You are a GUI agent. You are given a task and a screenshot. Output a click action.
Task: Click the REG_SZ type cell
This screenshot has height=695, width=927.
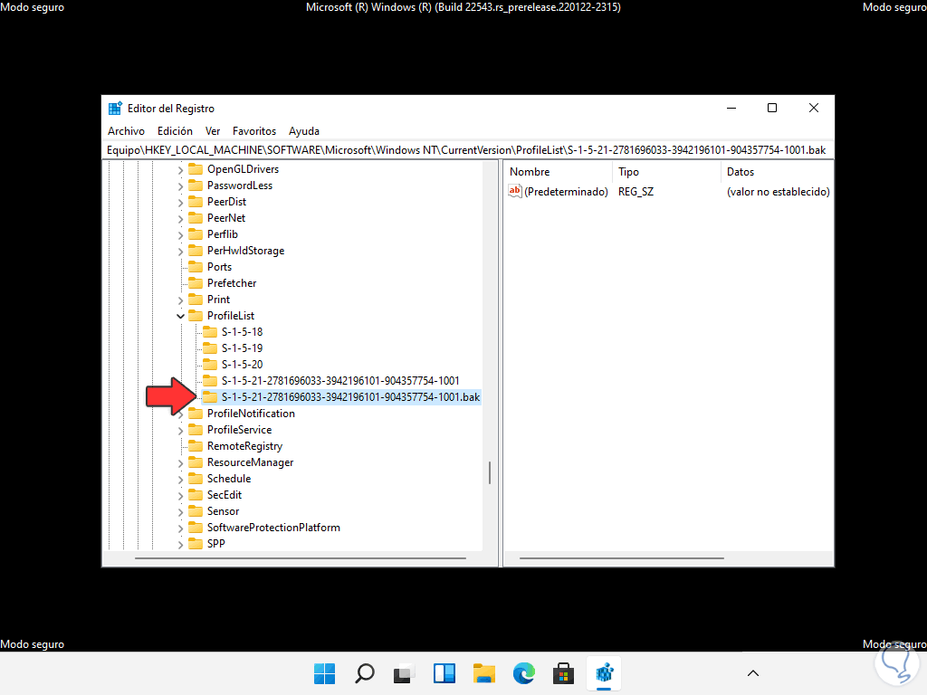point(636,192)
